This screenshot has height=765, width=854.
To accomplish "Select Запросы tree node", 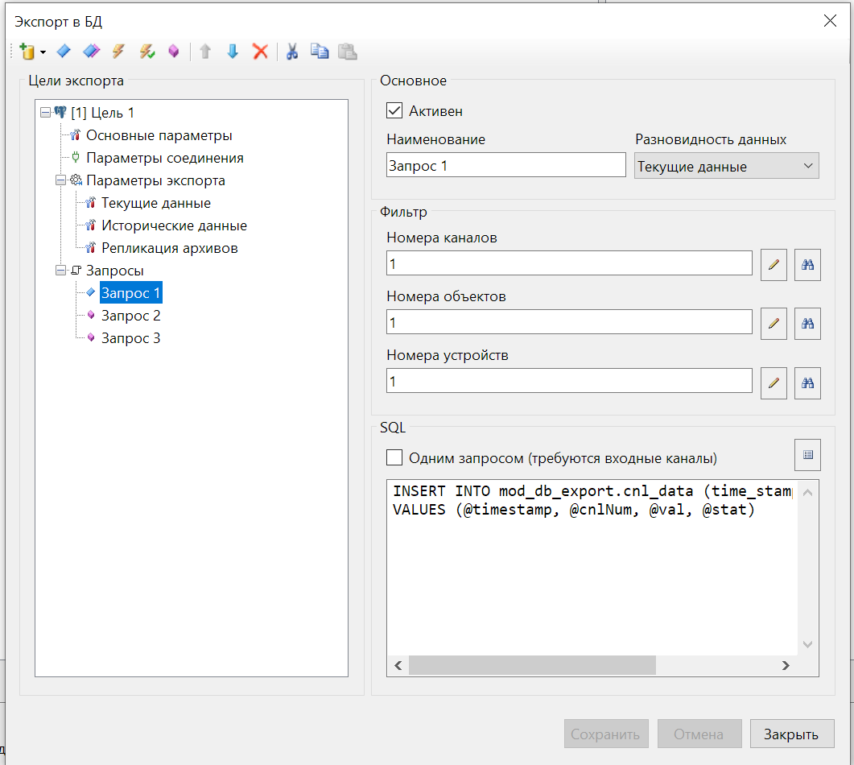I will click(115, 271).
